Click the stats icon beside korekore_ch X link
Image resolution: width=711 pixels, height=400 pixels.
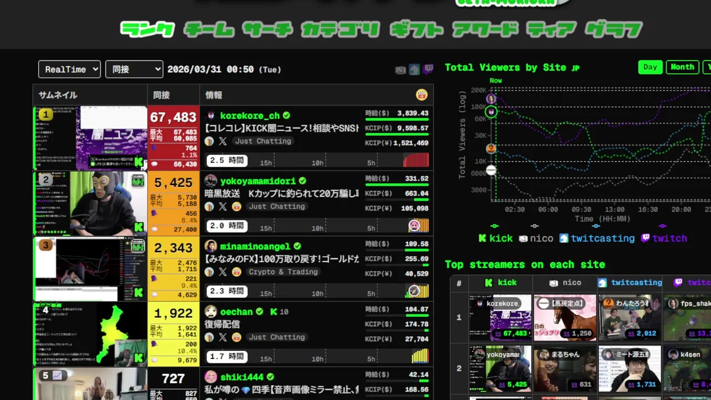pyautogui.click(x=209, y=141)
